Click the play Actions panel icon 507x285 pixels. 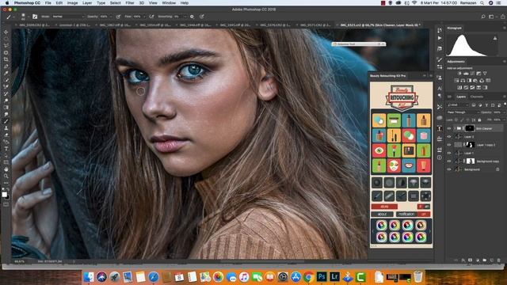[440, 38]
